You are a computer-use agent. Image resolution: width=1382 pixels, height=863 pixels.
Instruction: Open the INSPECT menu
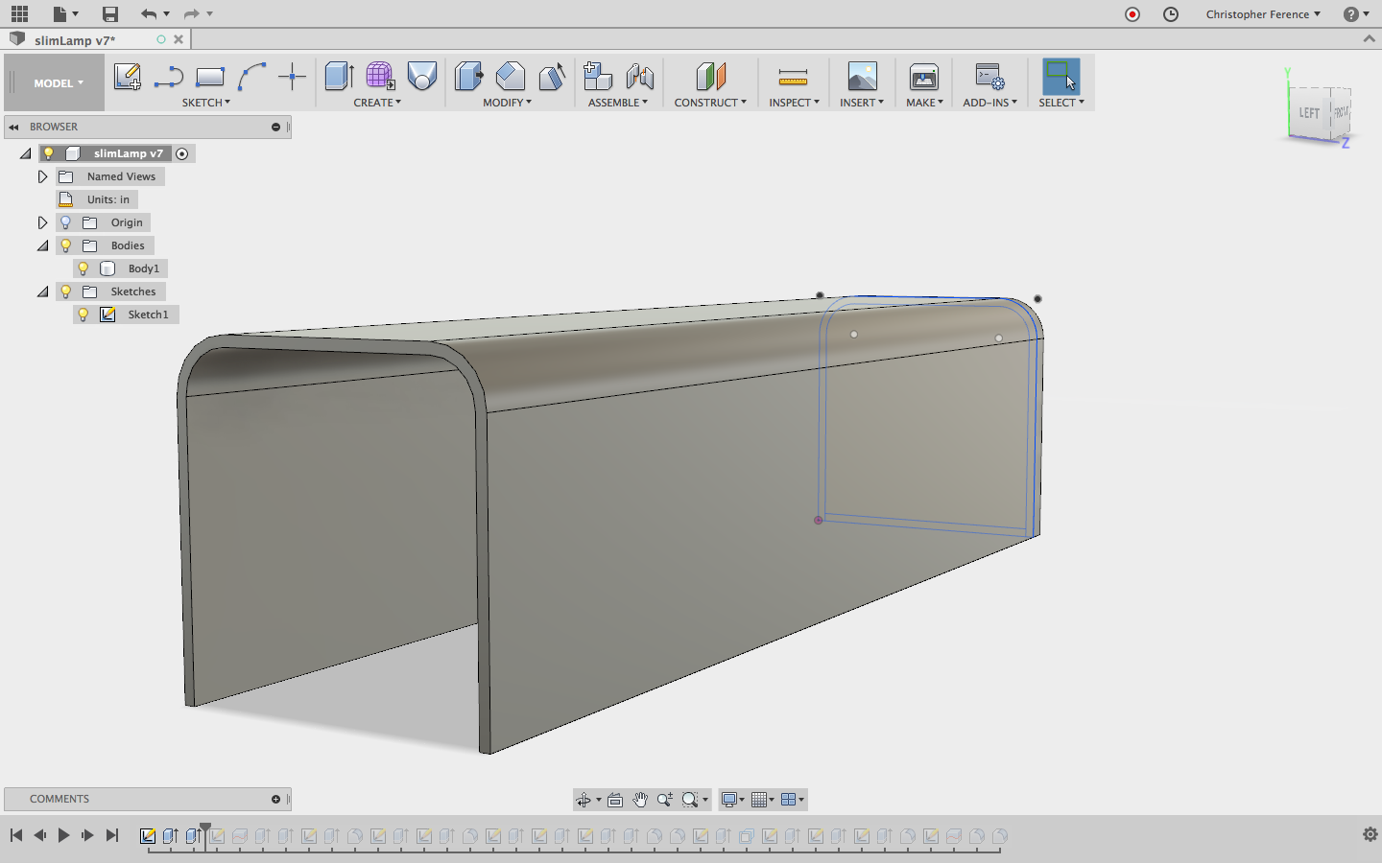click(794, 103)
